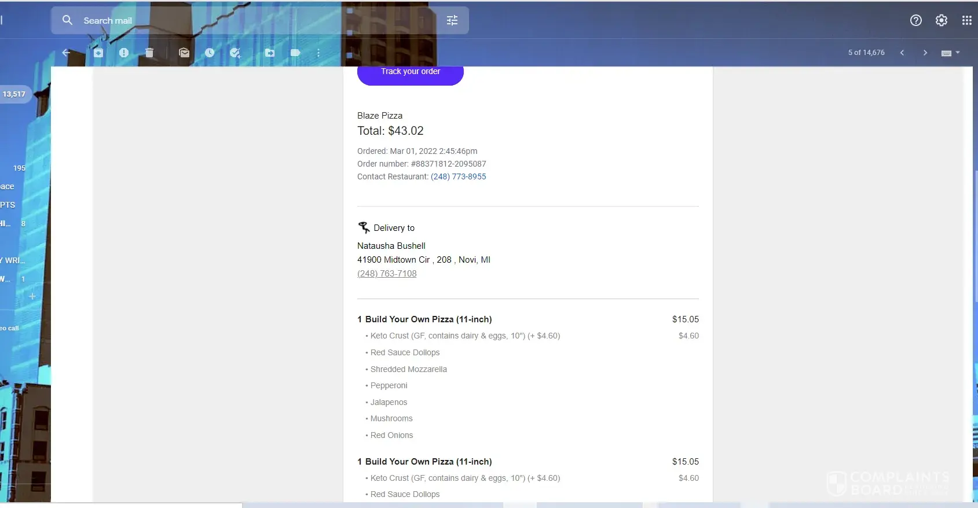Open the Labels tag icon
The height and width of the screenshot is (508, 978).
[295, 53]
